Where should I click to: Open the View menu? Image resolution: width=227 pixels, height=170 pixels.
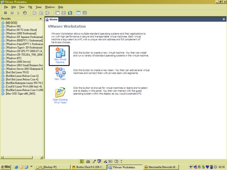(22, 7)
